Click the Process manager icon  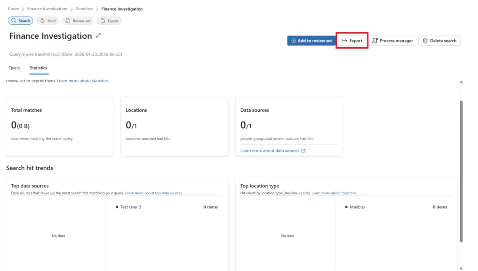point(375,41)
